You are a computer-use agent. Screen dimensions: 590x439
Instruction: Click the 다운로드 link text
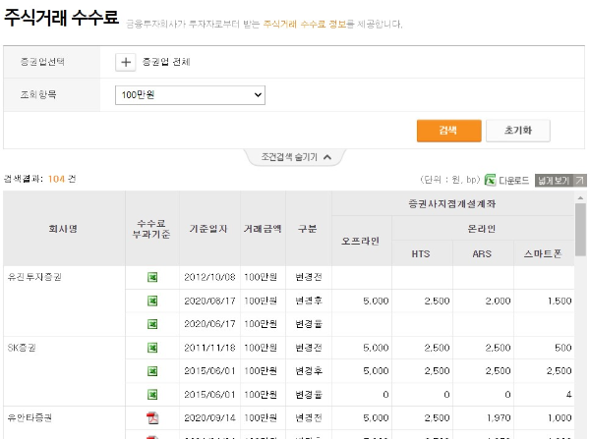[x=513, y=181]
